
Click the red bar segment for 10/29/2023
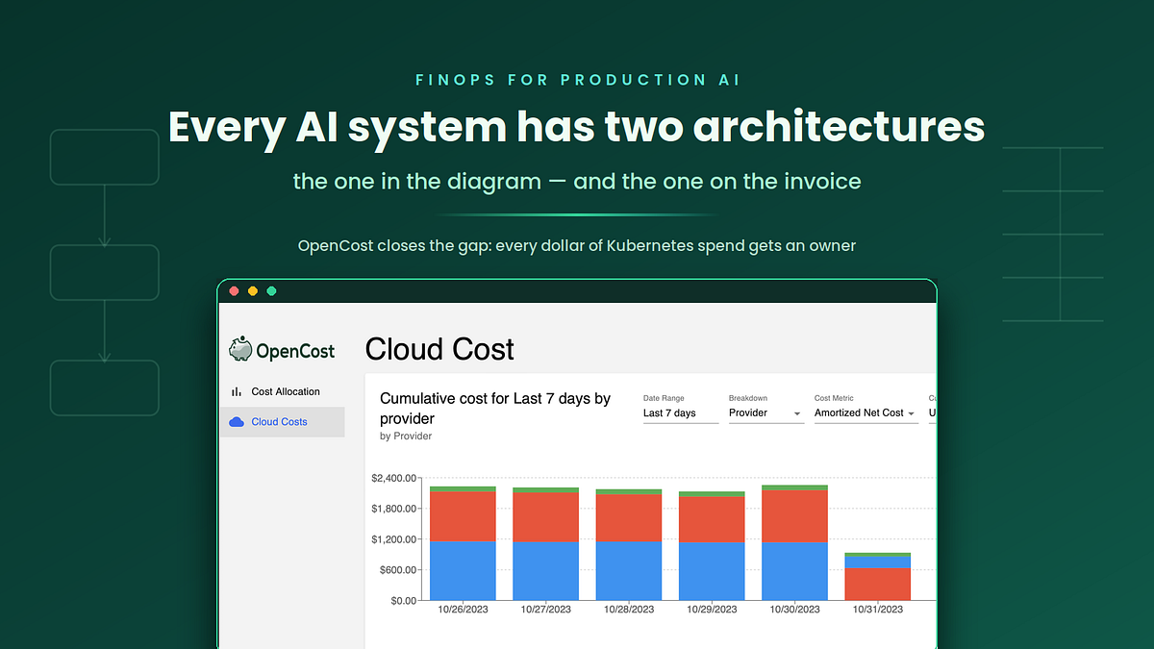pyautogui.click(x=712, y=519)
